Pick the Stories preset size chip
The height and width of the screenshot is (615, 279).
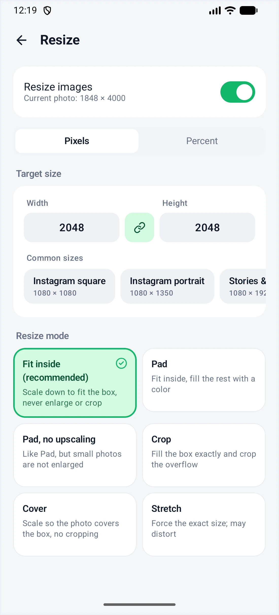[243, 286]
